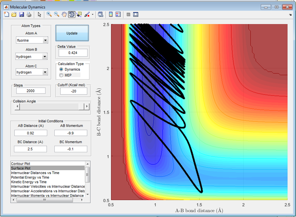Click the Steps input field
Image resolution: width=296 pixels, height=217 pixels.
(32, 91)
